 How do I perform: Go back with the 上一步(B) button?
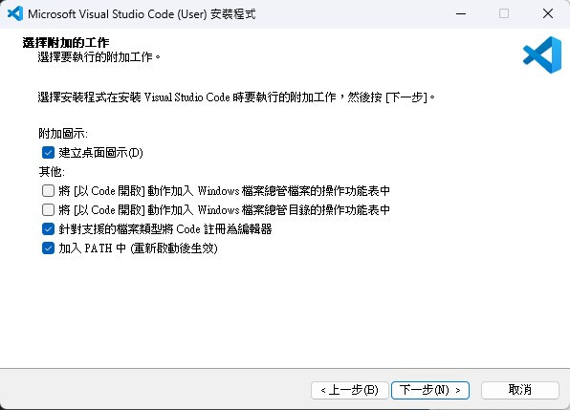pos(350,390)
